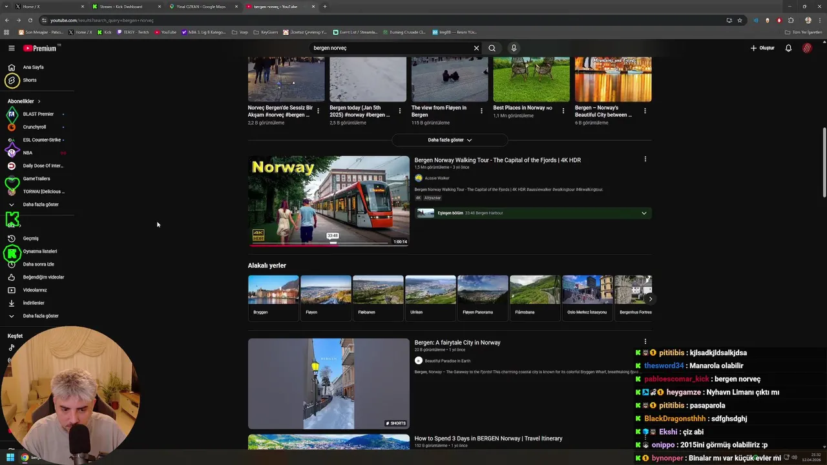Screen dimensions: 827x465
Task: Bookmark this page with the star icon
Action: [740, 20]
